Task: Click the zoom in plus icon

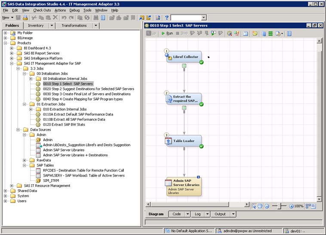Action: (x=291, y=206)
